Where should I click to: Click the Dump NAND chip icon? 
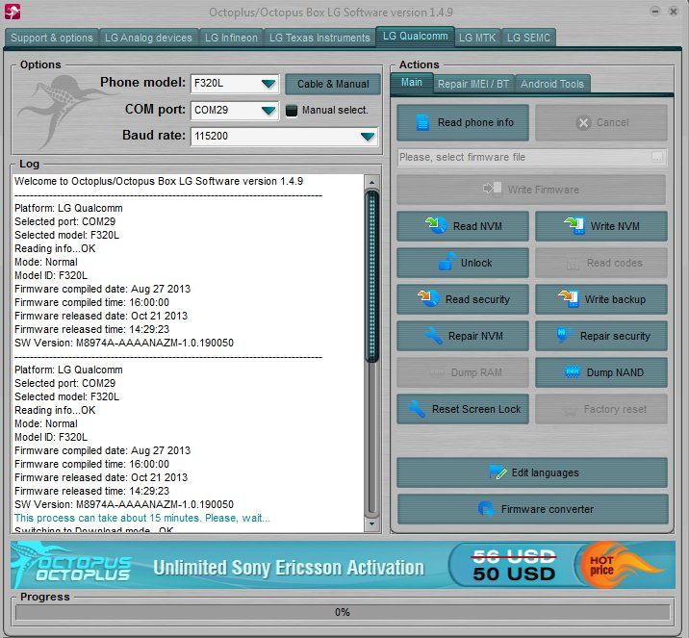coord(572,371)
